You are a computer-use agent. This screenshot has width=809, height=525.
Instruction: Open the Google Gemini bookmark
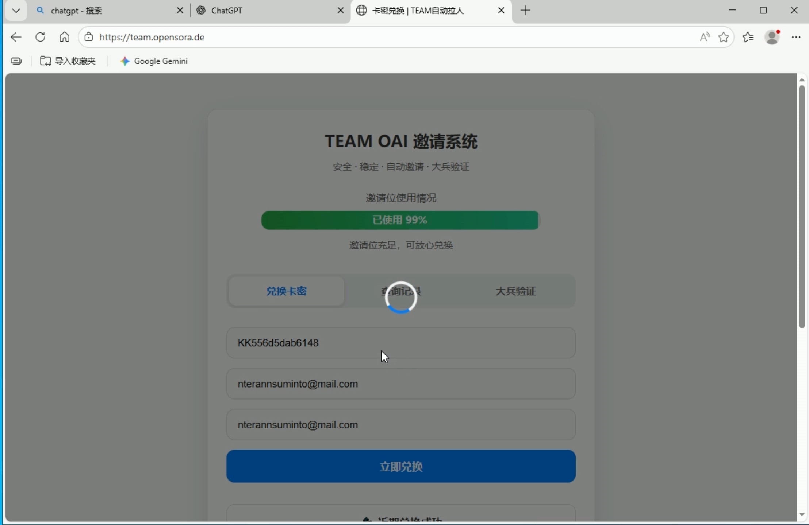[154, 61]
